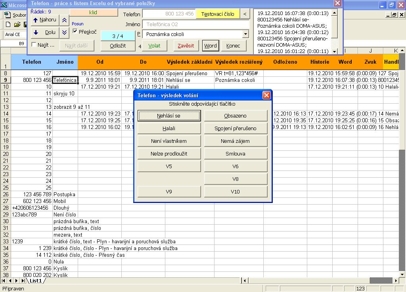This screenshot has width=406, height=292.
Task: Select column J header
Action: pos(371,51)
